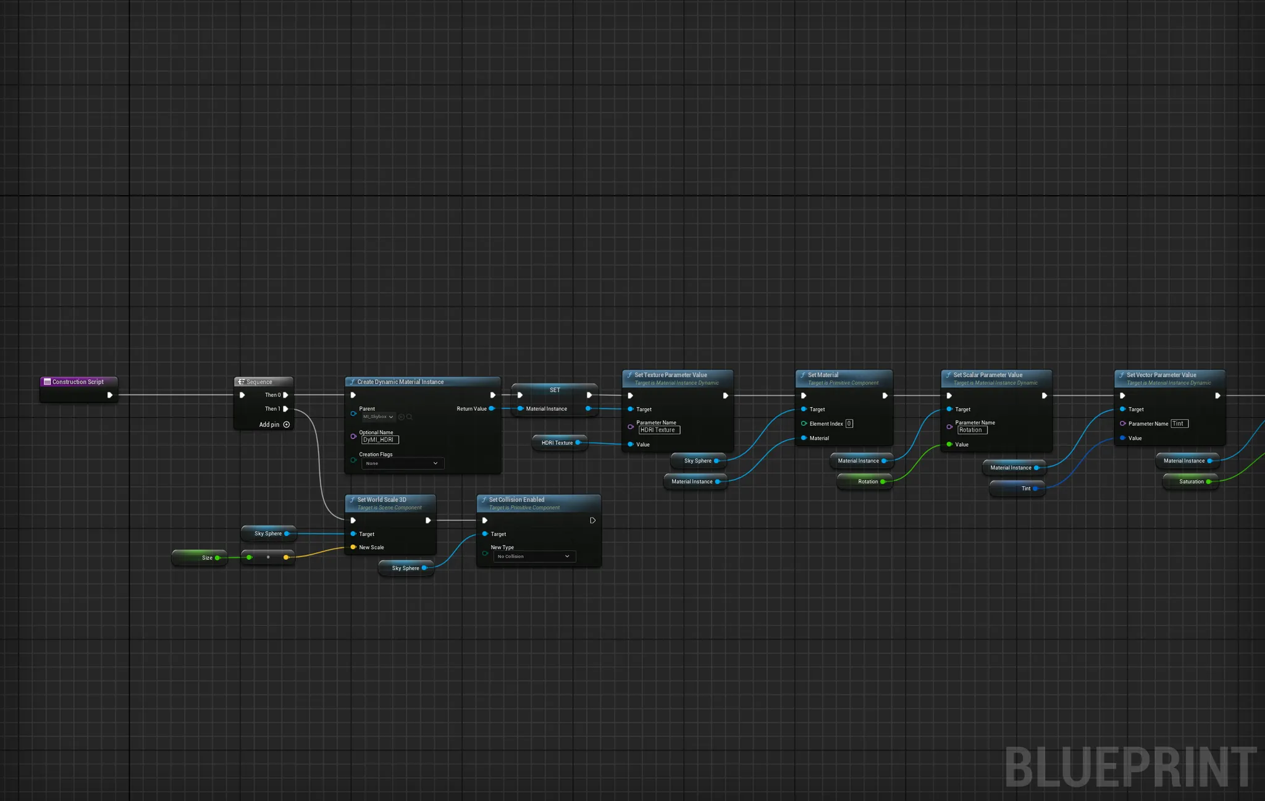
Task: Select the Set World Scale 3D node header
Action: (x=382, y=500)
